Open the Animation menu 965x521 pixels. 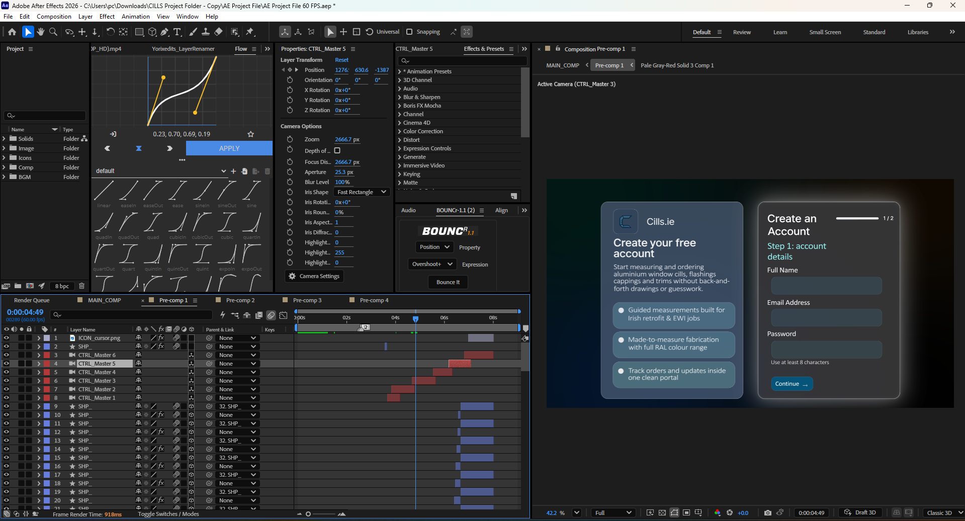click(136, 17)
